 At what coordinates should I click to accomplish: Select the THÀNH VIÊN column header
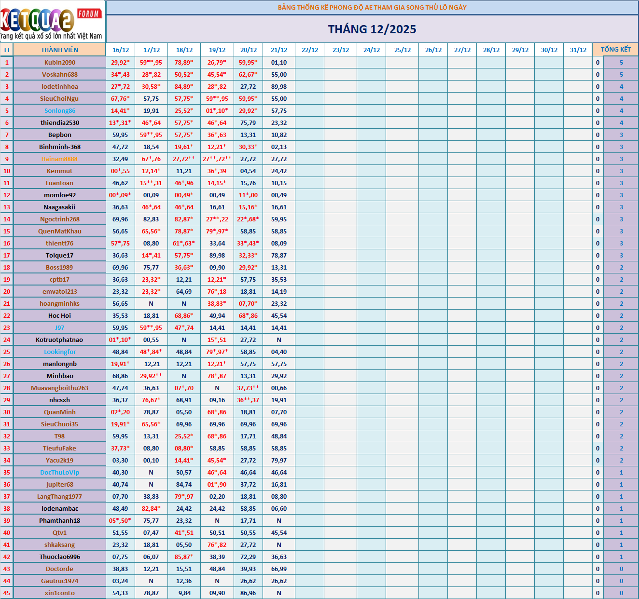59,50
